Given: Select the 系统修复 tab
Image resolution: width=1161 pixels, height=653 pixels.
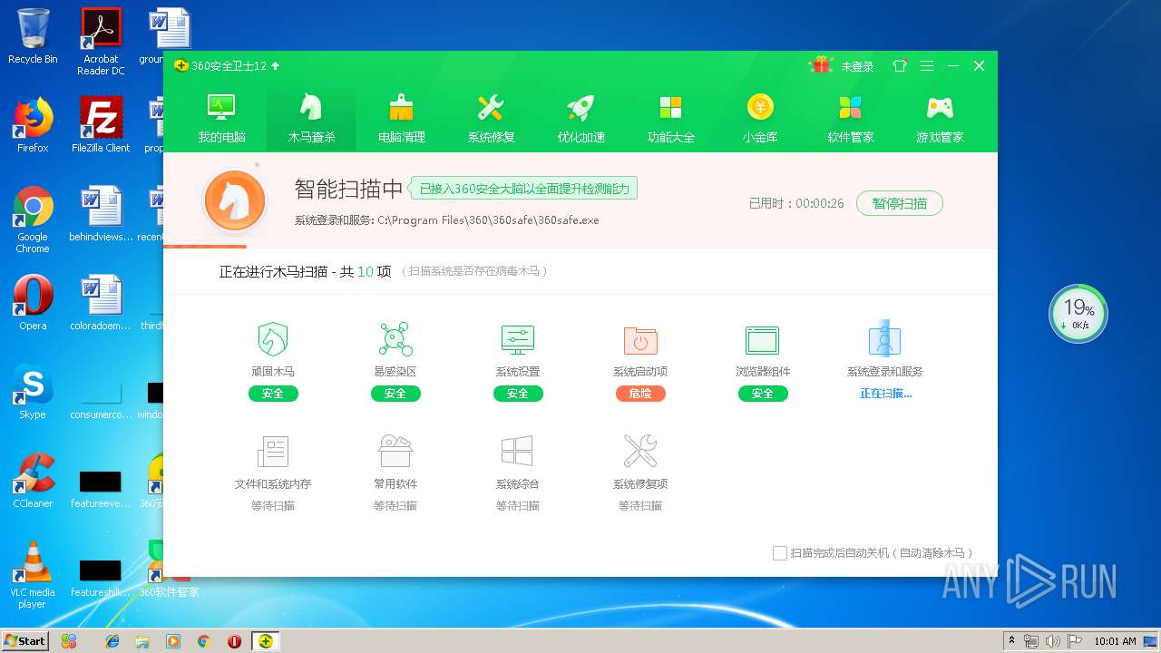Looking at the screenshot, I should (491, 118).
